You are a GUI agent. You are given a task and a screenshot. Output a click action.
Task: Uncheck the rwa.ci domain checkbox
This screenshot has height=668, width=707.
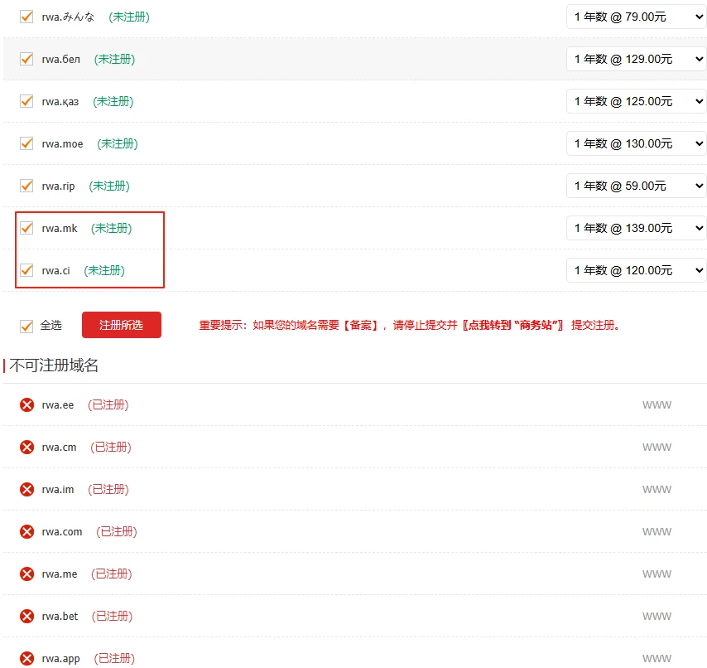click(26, 270)
